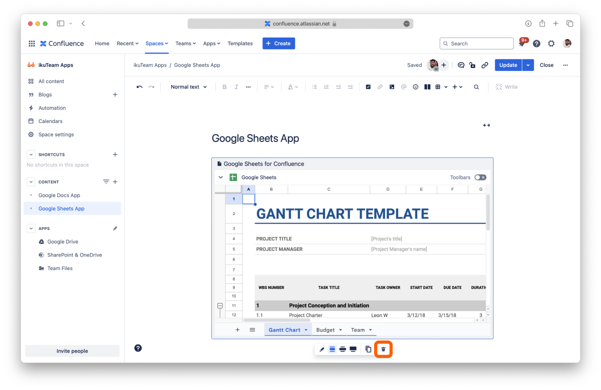Click the redo arrow in editor toolbar
Screen dimensions: 601x390
(151, 87)
